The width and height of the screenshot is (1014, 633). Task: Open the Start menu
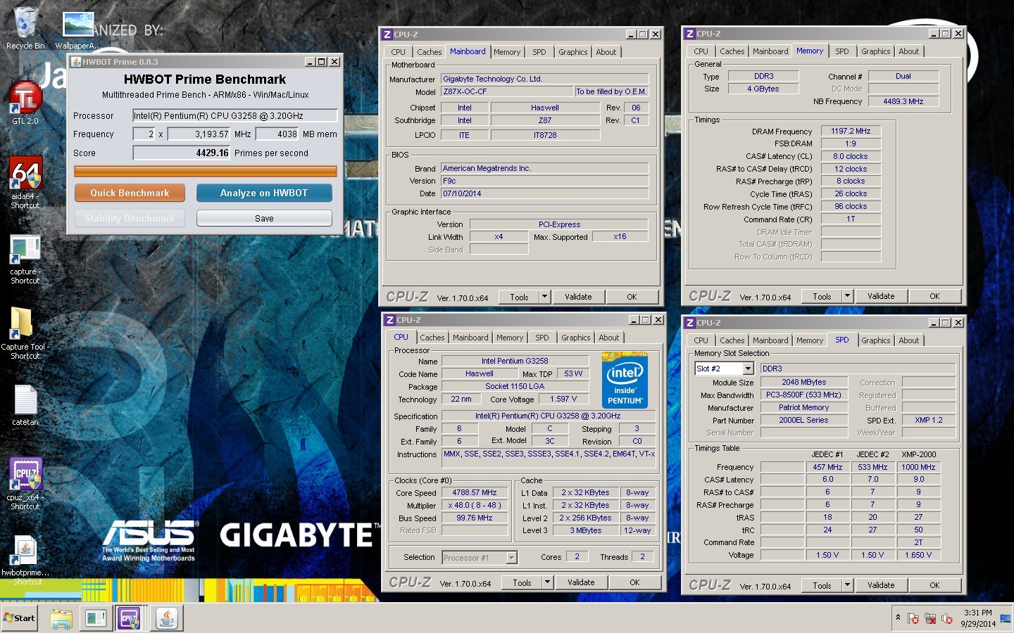19,618
